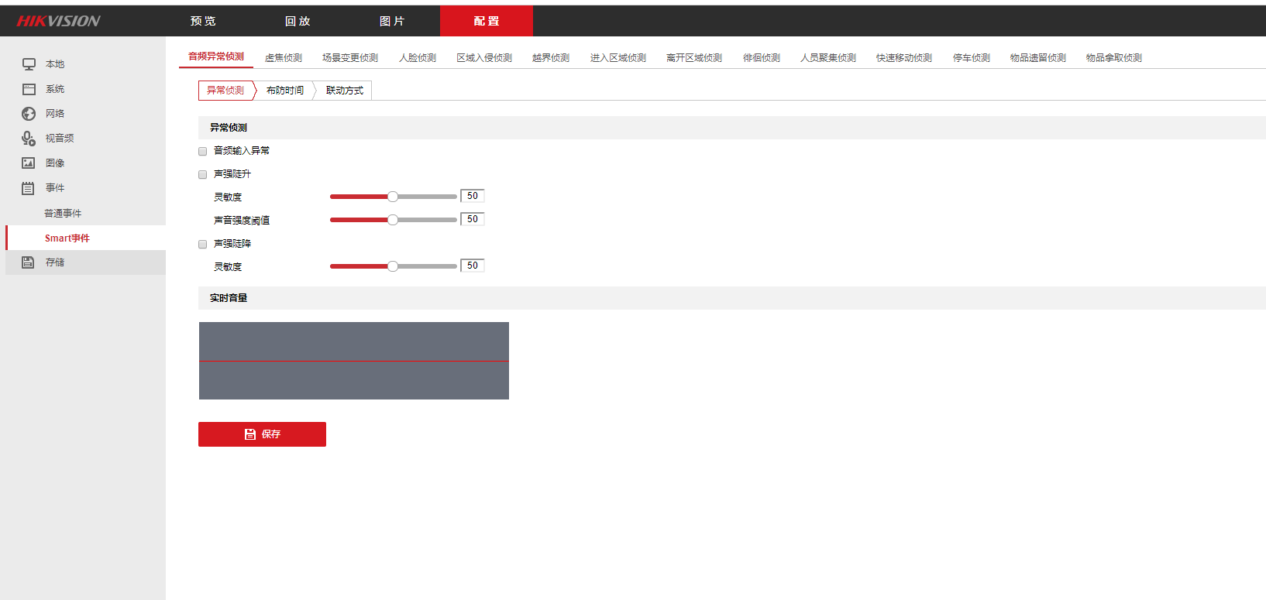
Task: Click the 异常侦测 section header text
Action: (x=229, y=128)
